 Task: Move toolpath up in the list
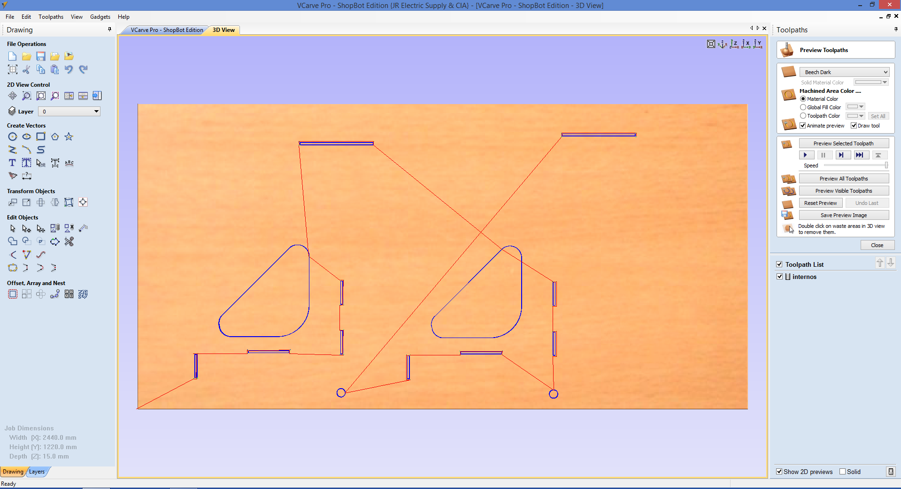pos(880,263)
